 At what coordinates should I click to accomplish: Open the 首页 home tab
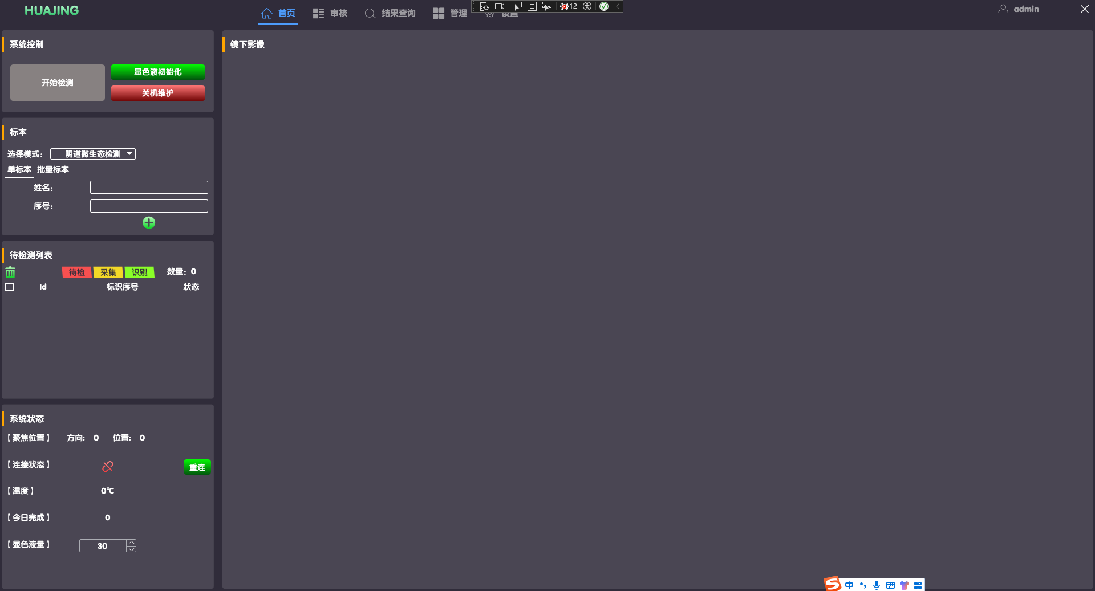[x=278, y=13]
